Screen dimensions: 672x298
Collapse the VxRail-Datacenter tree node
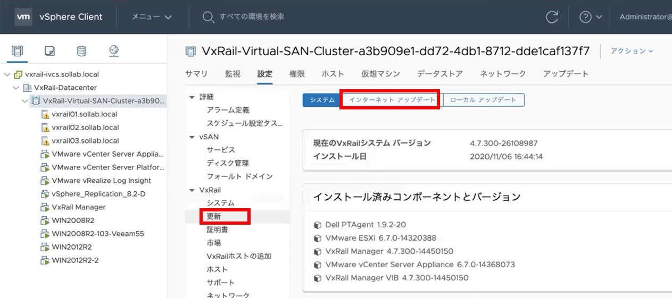(16, 88)
